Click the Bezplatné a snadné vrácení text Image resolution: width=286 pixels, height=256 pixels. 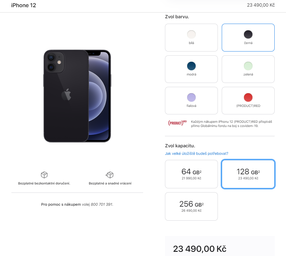click(x=110, y=183)
